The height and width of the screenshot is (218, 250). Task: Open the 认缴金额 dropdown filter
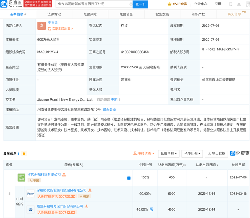pos(168,154)
